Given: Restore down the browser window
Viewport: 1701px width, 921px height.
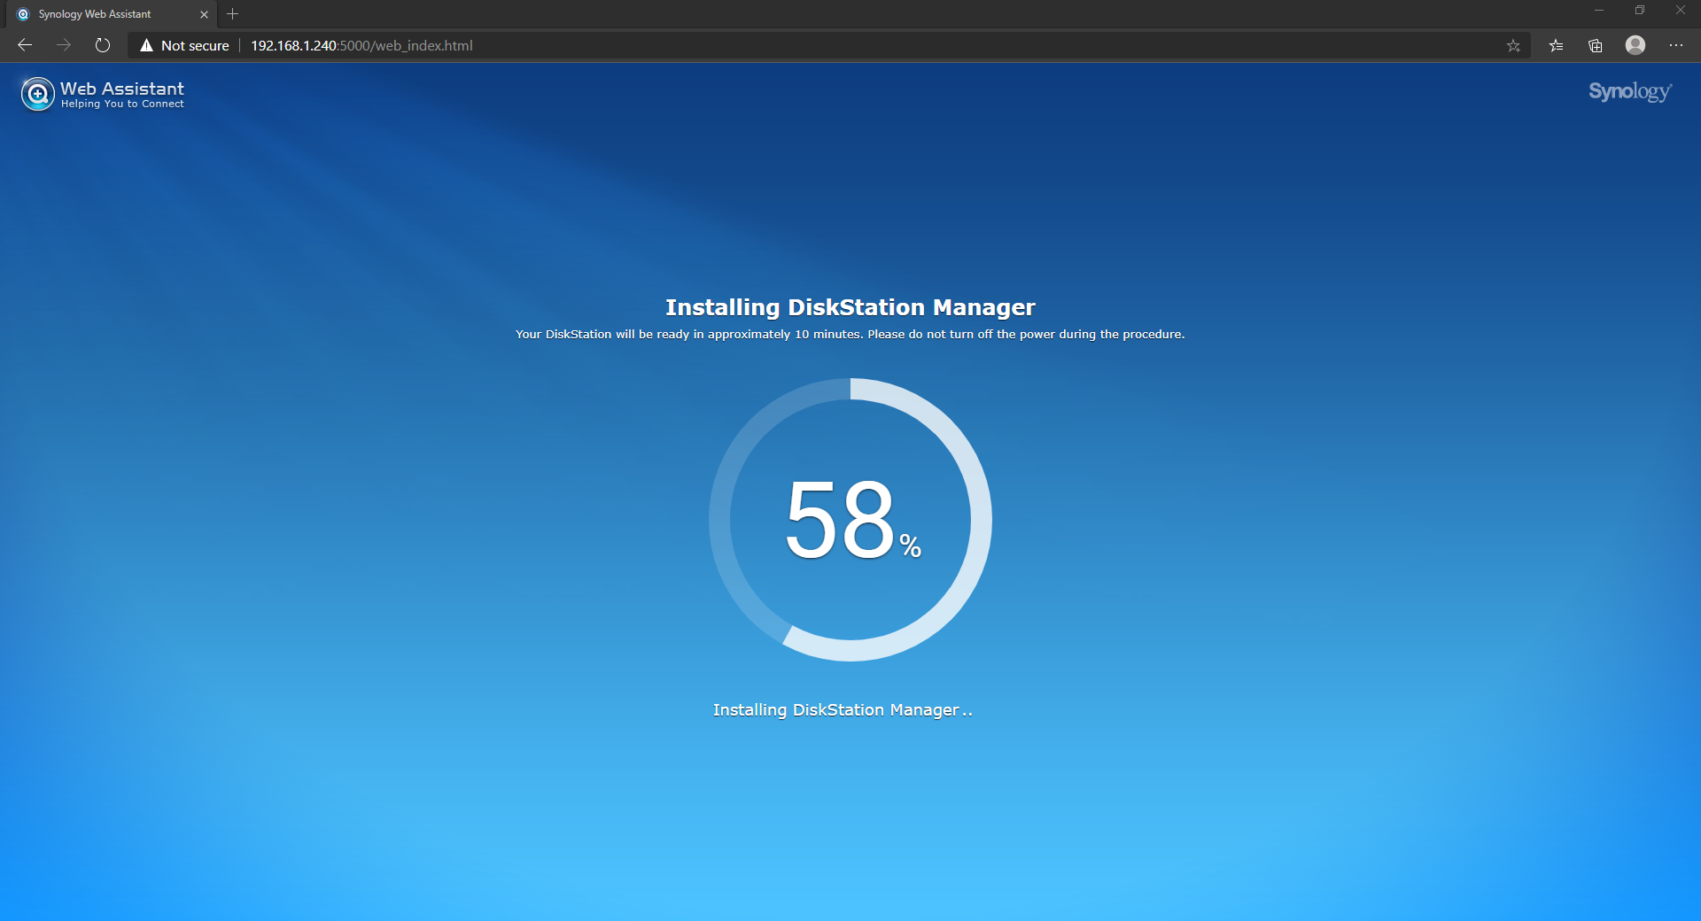Looking at the screenshot, I should (x=1640, y=11).
